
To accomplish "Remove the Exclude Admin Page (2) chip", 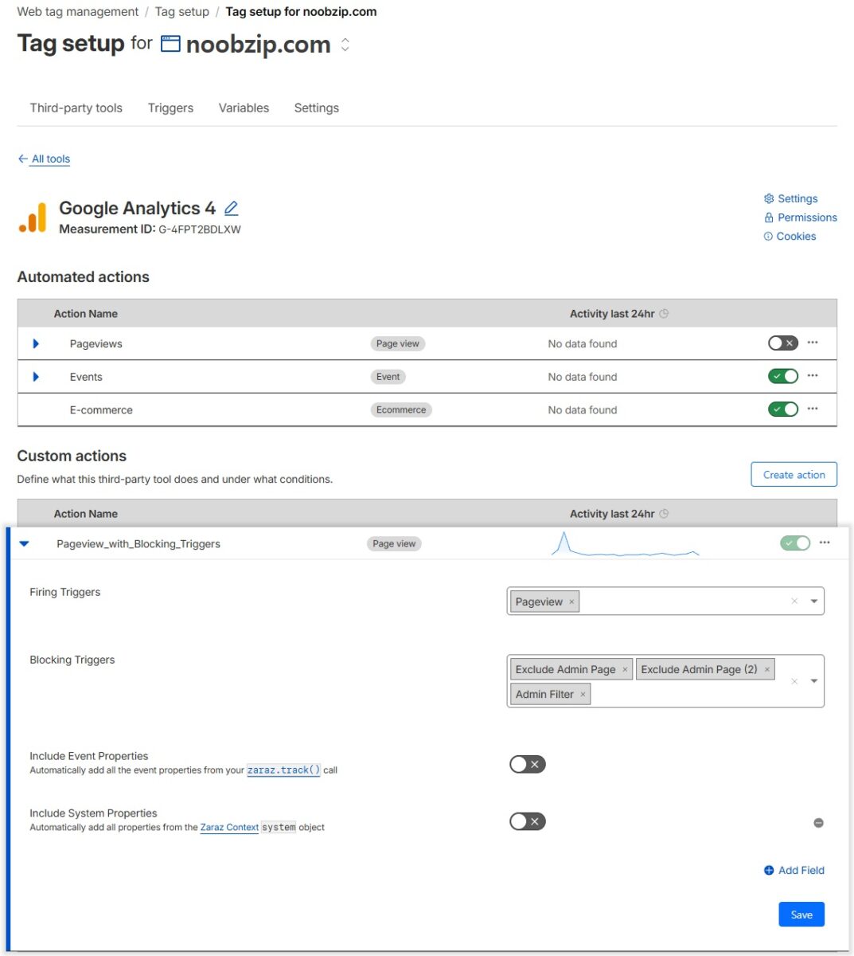I will pyautogui.click(x=767, y=669).
